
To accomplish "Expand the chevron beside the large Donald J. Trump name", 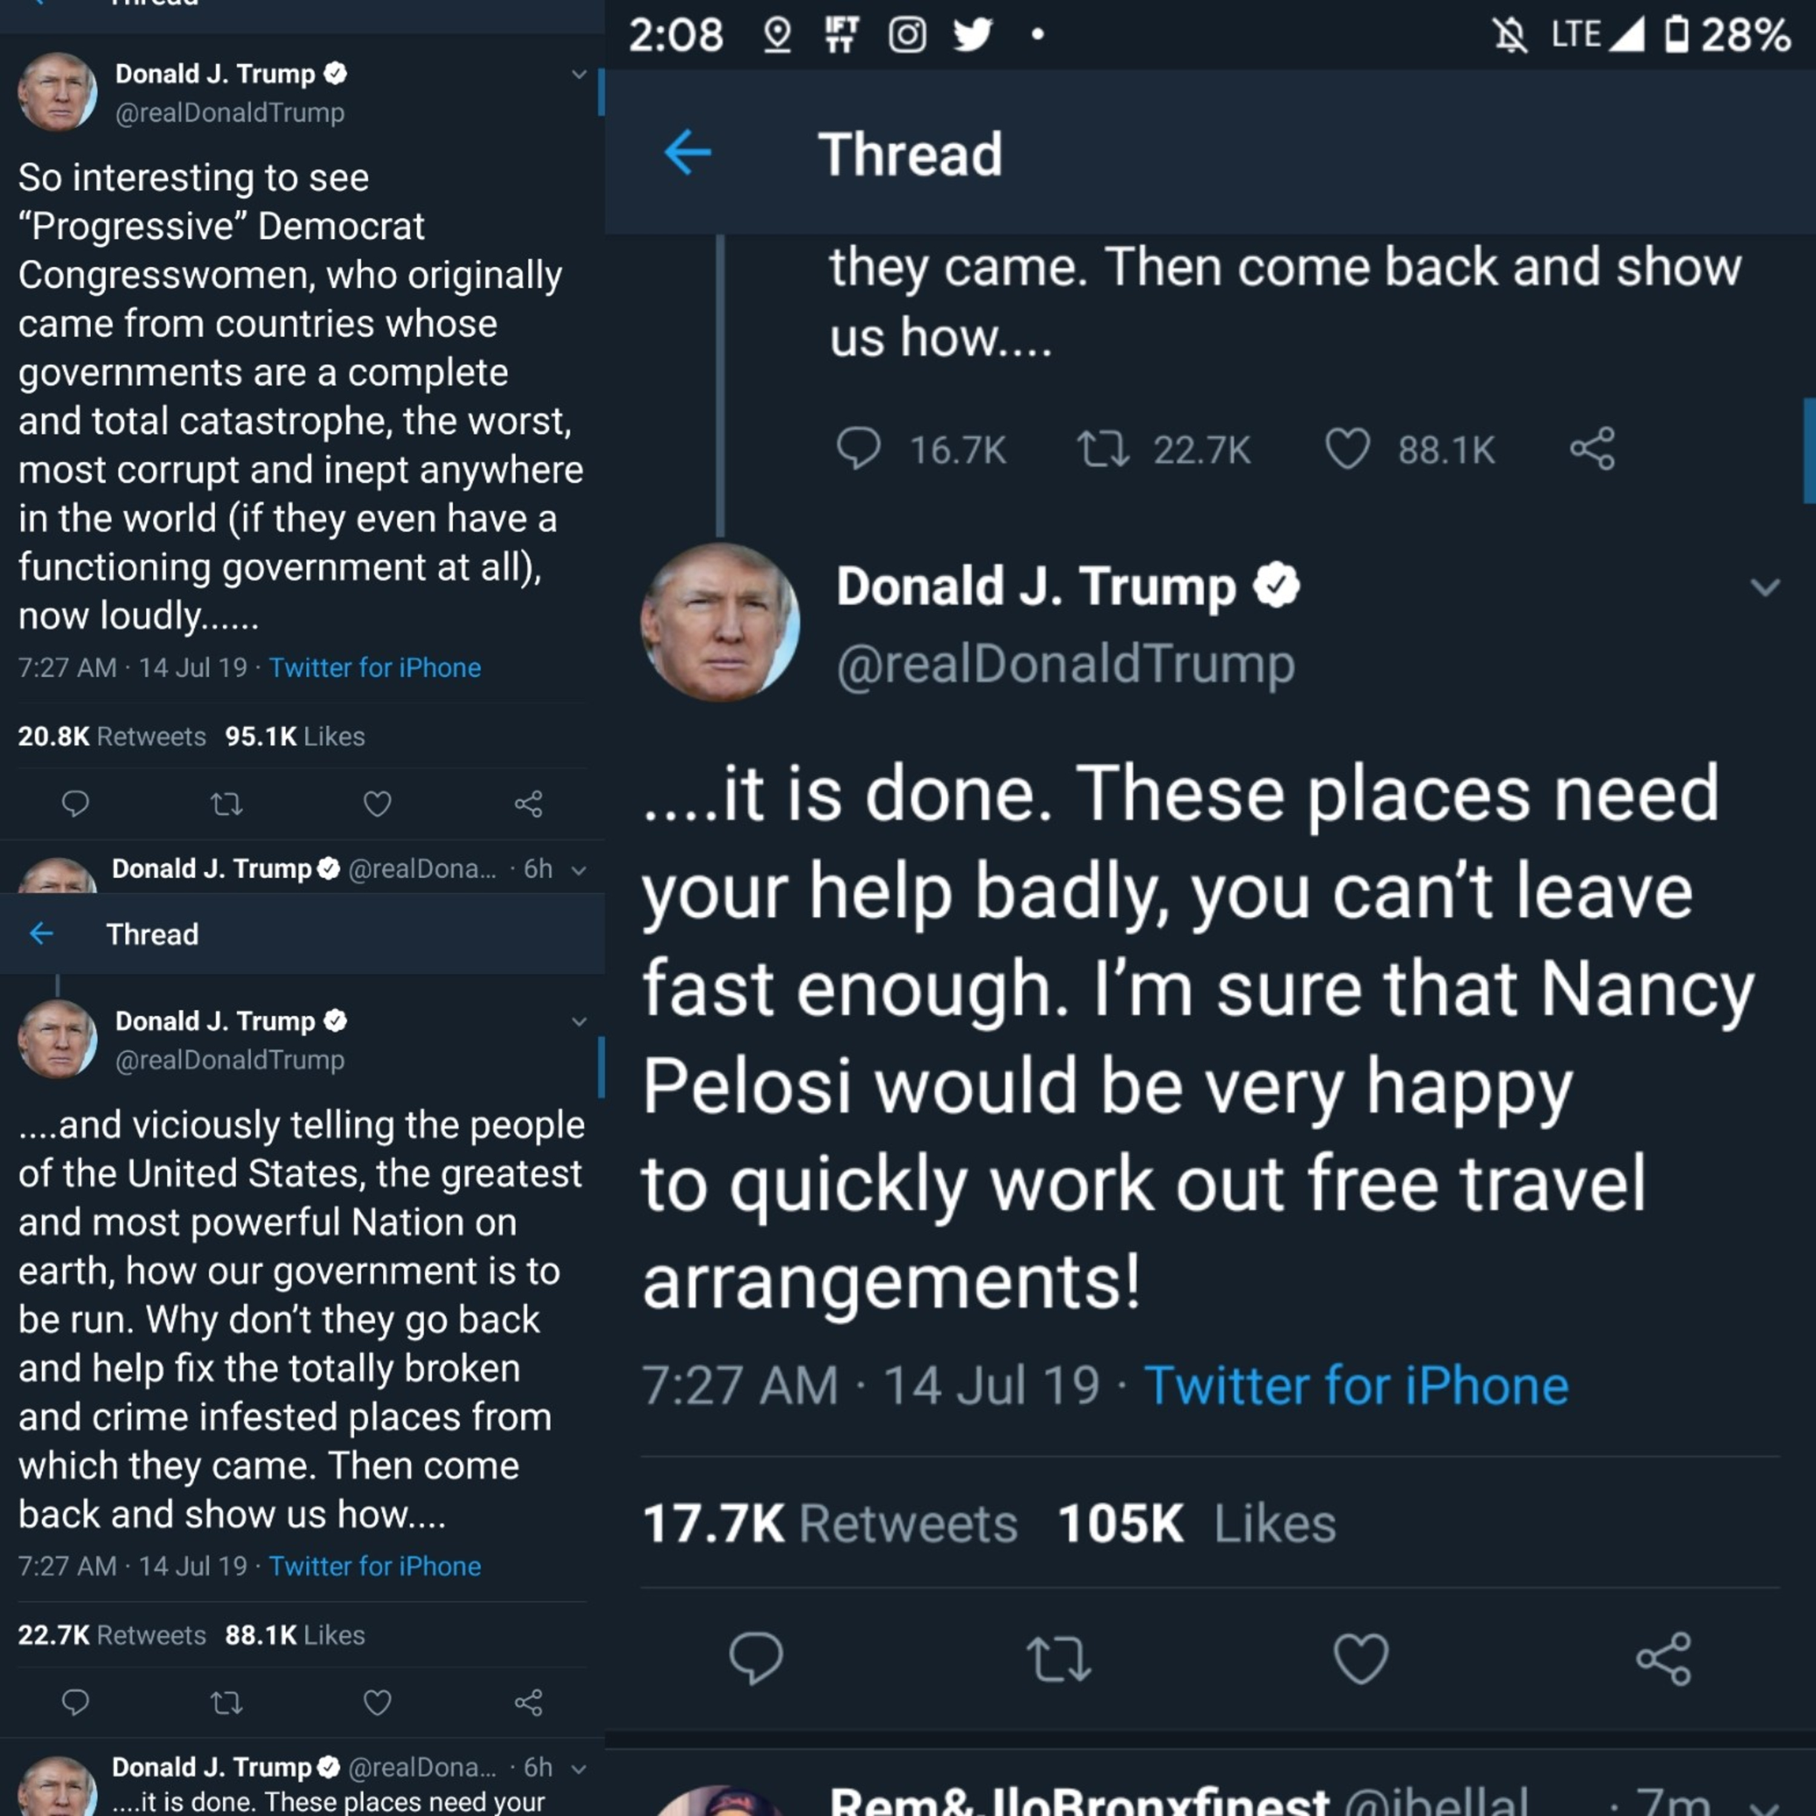I will 1765,587.
